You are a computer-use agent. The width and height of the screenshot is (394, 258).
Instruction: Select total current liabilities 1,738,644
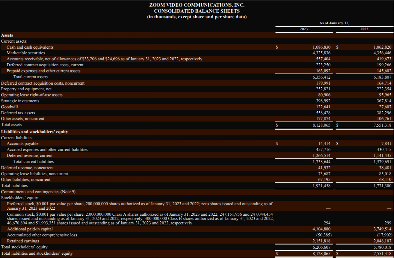click(321, 162)
